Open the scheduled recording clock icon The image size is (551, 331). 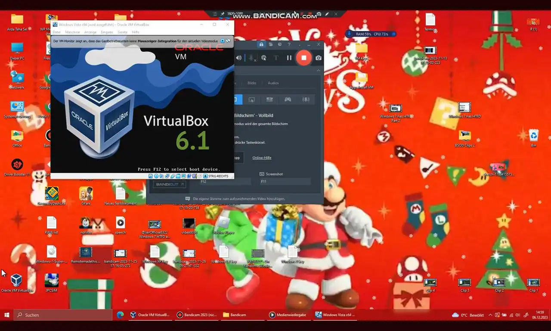click(280, 44)
